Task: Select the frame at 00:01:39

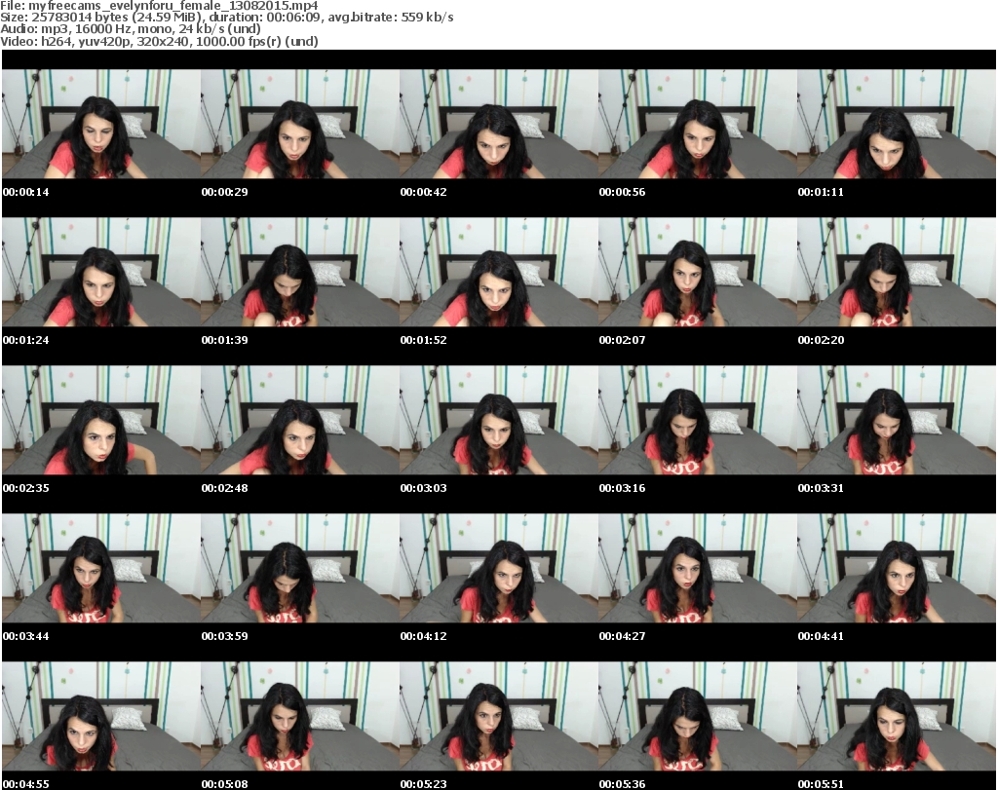Action: click(x=300, y=272)
